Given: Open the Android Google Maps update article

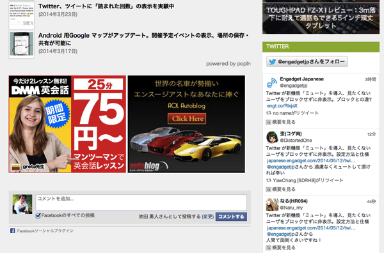Looking at the screenshot, I should (x=144, y=39).
